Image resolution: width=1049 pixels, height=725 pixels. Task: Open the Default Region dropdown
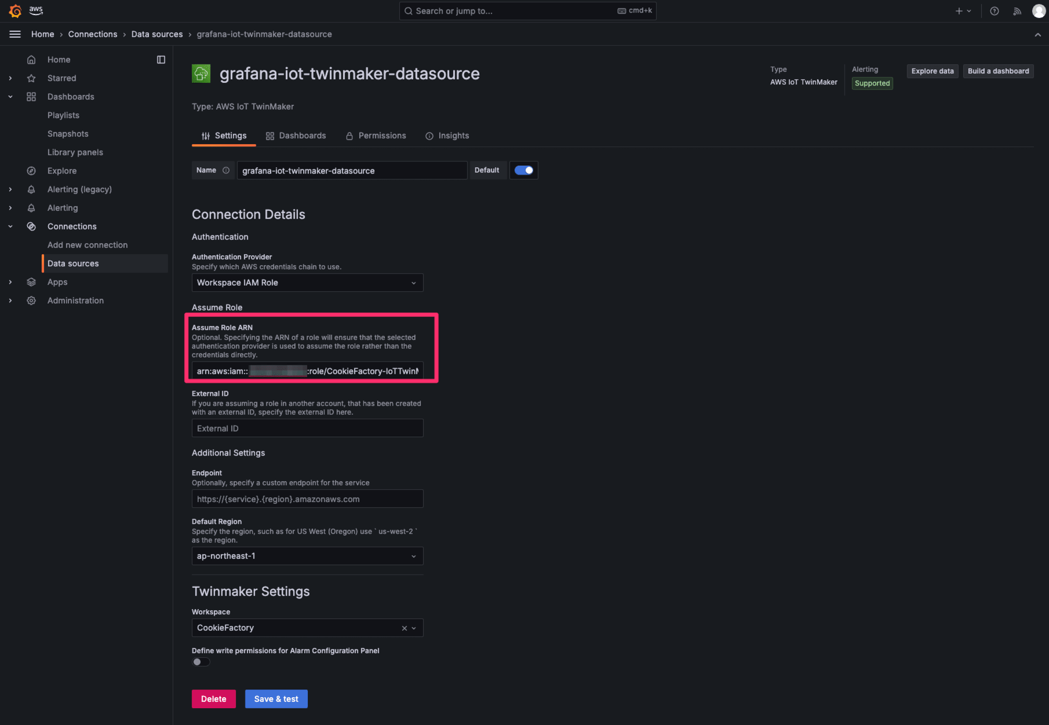coord(307,556)
